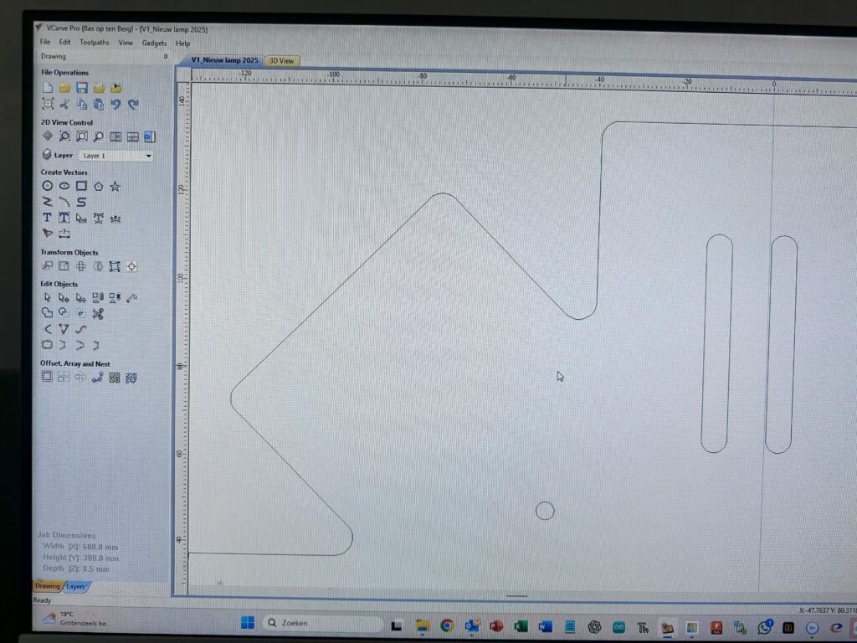Open the scissors Trim tool in Edit Objects

[x=98, y=313]
